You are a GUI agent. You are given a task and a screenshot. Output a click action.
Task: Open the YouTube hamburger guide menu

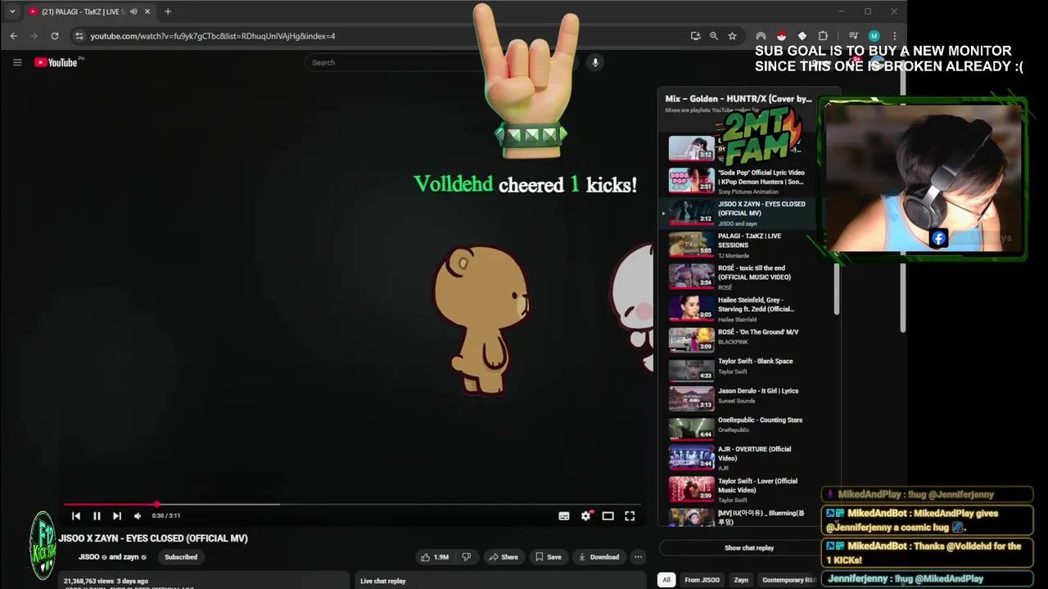17,62
